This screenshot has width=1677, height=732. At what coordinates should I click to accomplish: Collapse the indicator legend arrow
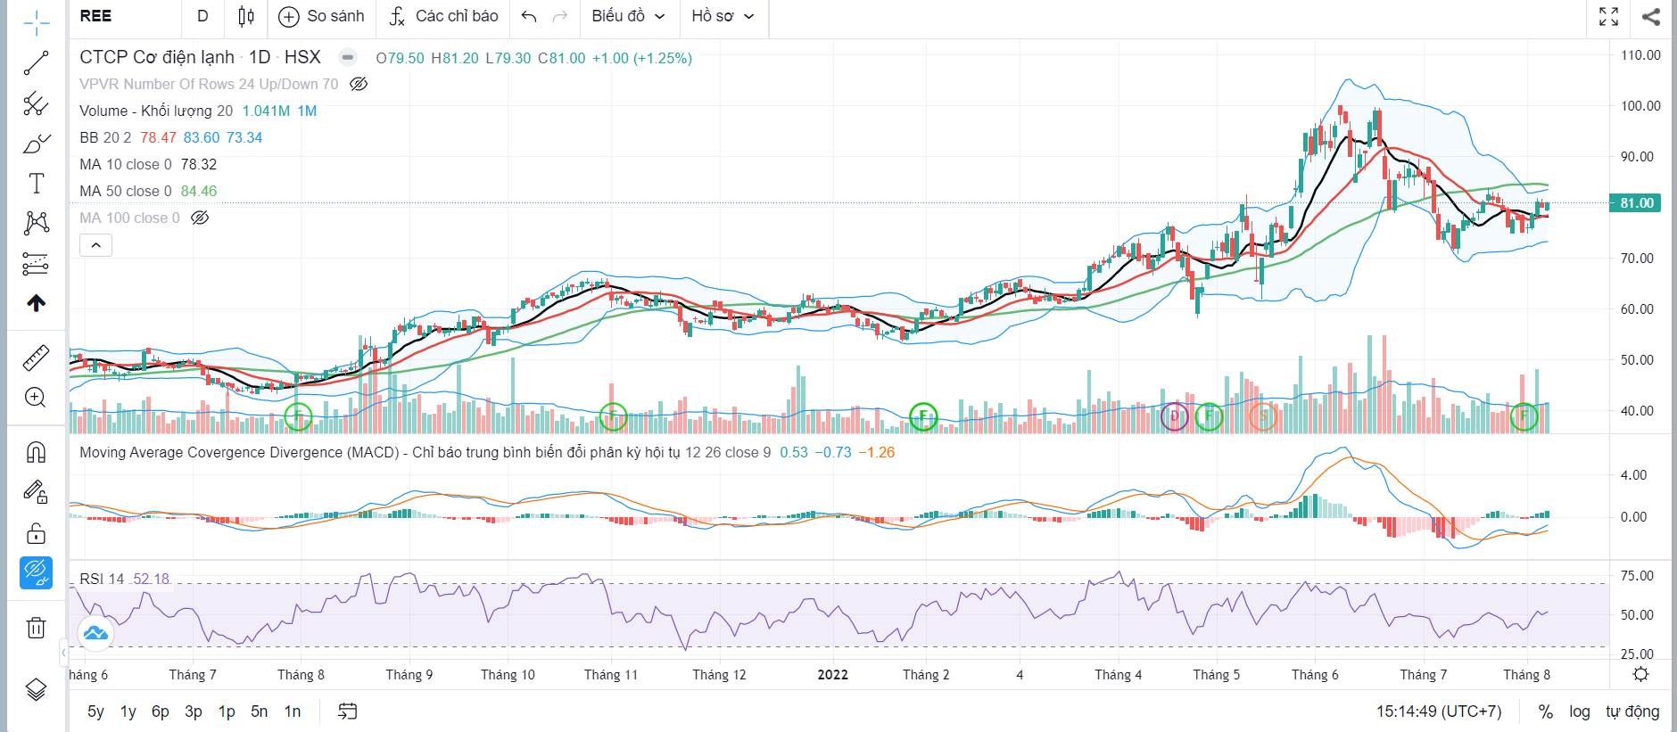[95, 245]
